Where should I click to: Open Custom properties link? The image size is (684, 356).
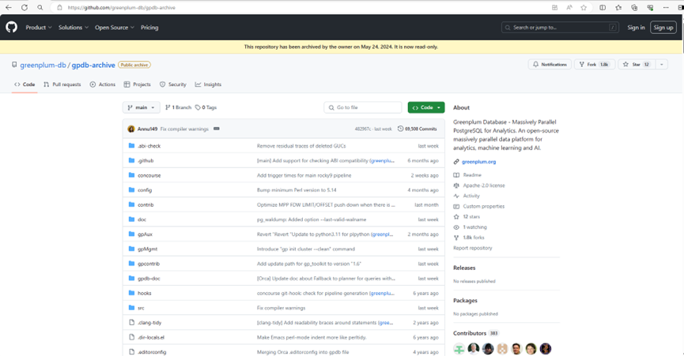(483, 206)
